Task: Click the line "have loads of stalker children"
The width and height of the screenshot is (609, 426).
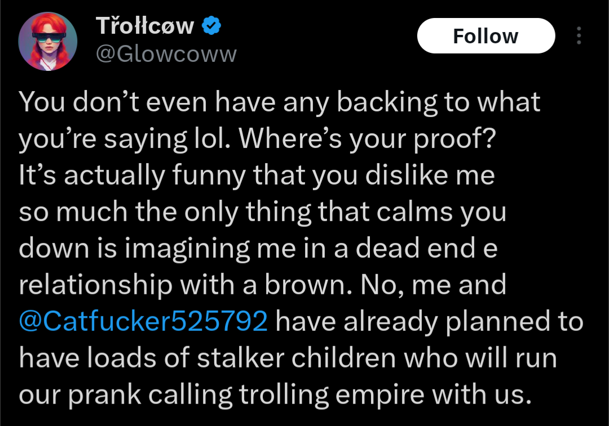Action: pyautogui.click(x=288, y=358)
